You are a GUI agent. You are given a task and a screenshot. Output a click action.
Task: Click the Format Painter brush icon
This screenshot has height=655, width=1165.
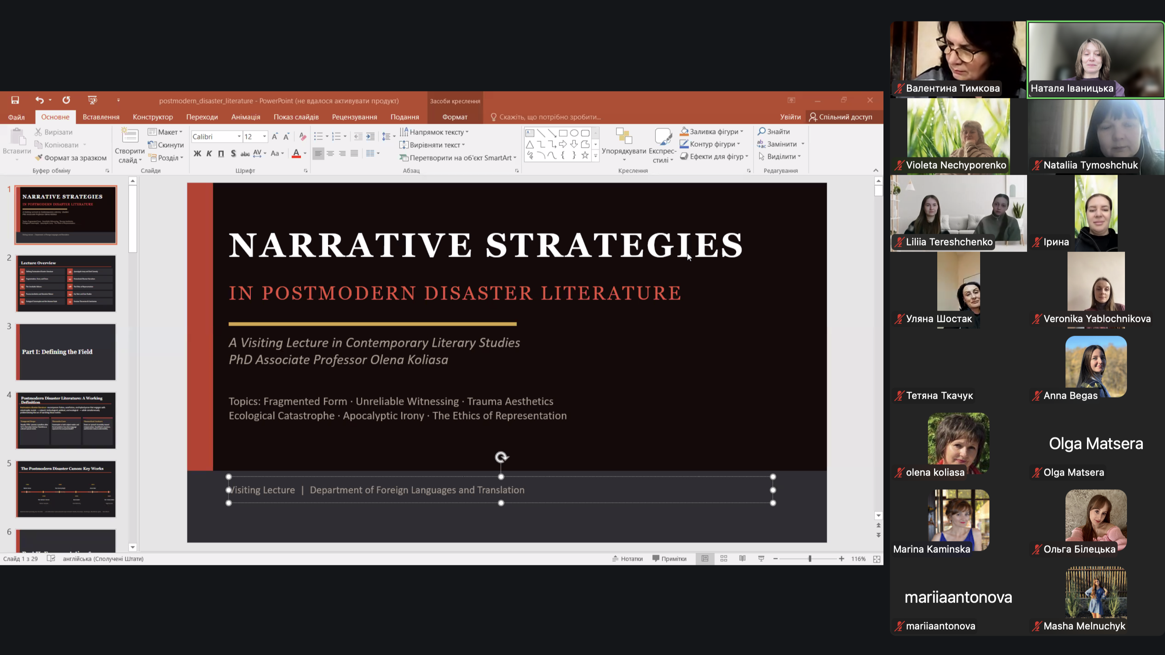tap(39, 158)
